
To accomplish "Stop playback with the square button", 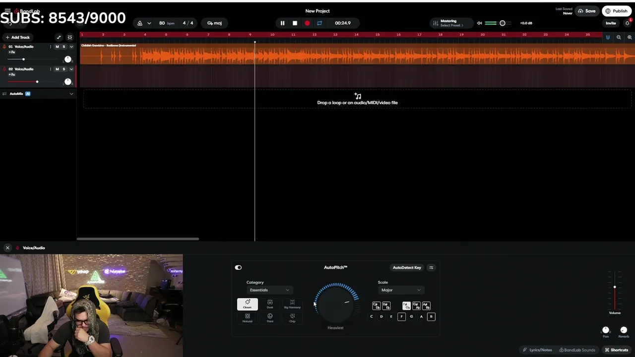I will [295, 23].
